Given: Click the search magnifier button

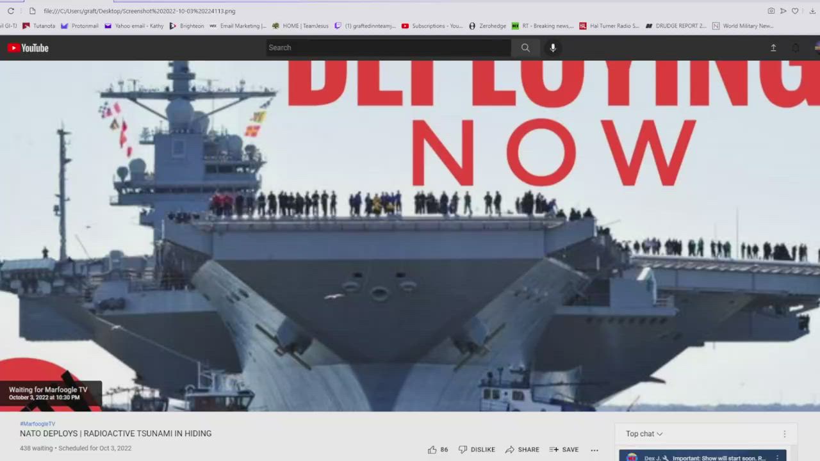Looking at the screenshot, I should 525,48.
